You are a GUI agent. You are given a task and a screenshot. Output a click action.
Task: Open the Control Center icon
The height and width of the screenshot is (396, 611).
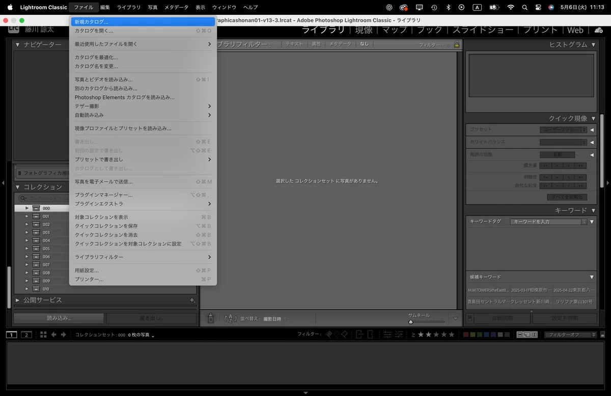coord(538,7)
